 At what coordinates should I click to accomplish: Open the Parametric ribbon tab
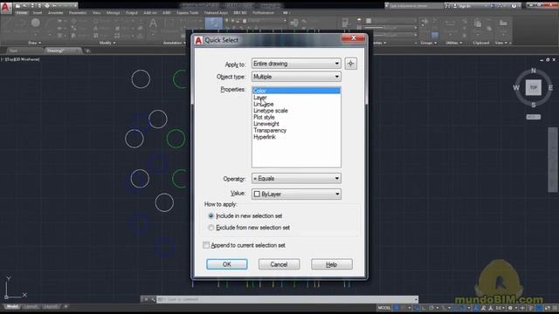[78, 13]
